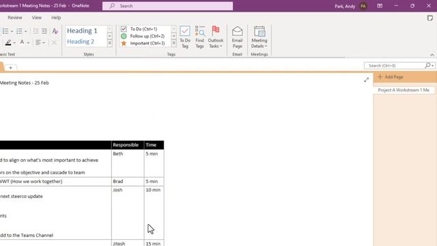
Task: Expand the Styles gallery more arrow
Action: 109,43
